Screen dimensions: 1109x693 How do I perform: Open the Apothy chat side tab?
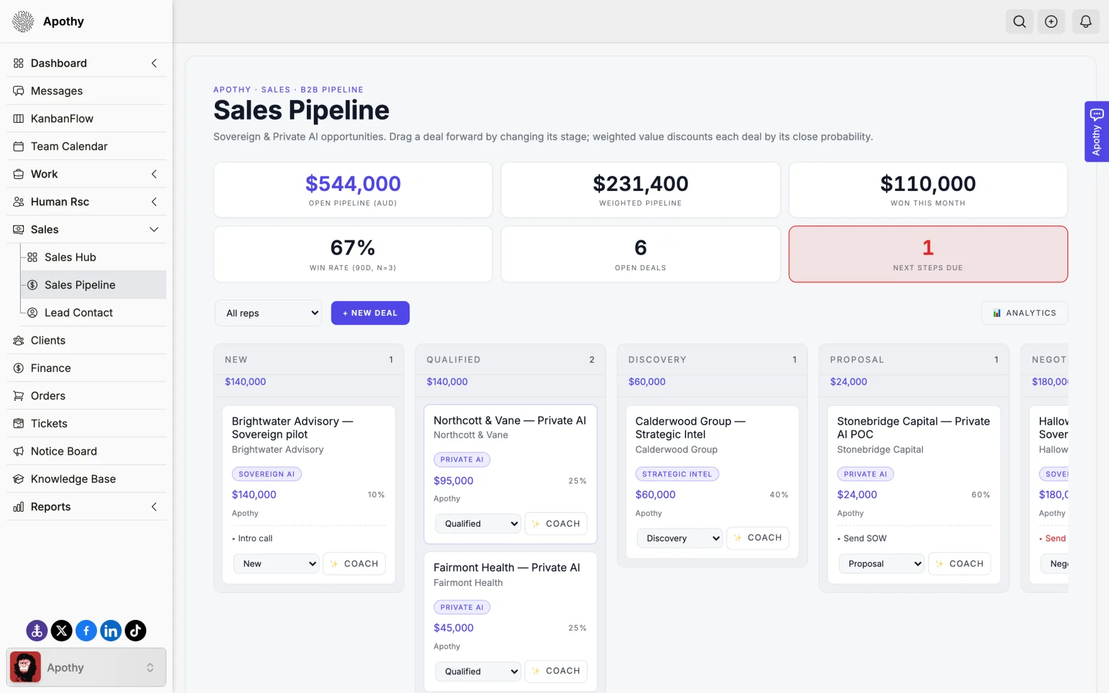point(1096,132)
